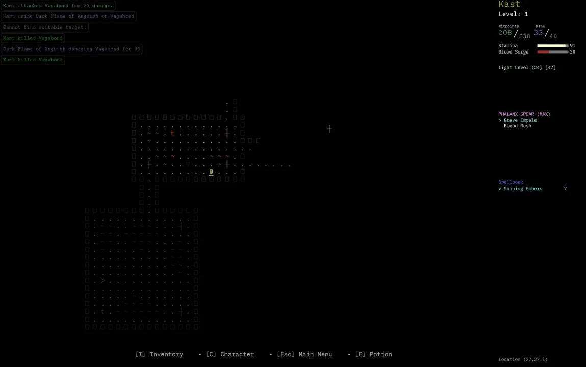Image resolution: width=586 pixels, height=367 pixels.
Task: Select the Grave Impale weapon skill
Action: 520,120
